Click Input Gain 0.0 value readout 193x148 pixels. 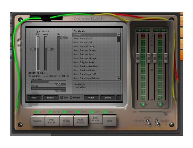pos(33,49)
